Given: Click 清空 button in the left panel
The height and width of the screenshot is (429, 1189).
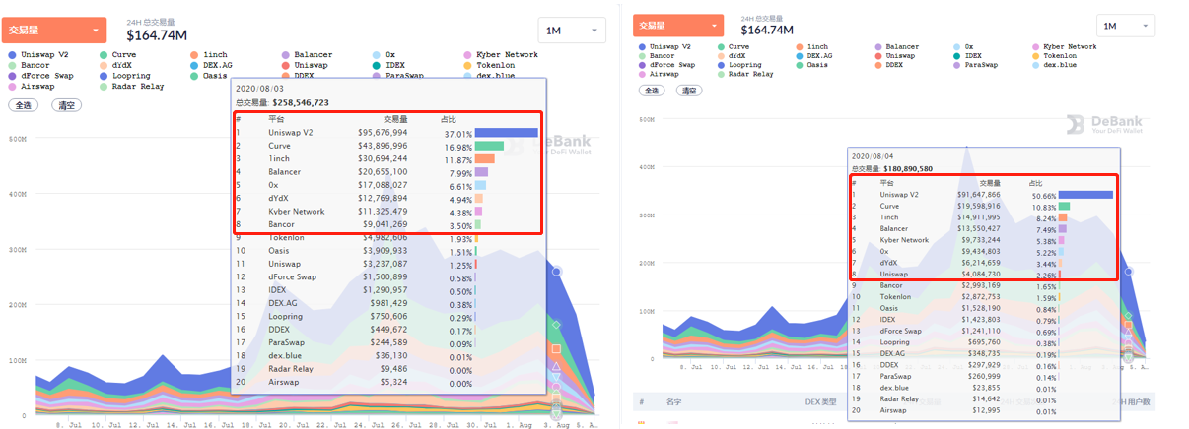Looking at the screenshot, I should click(x=67, y=104).
